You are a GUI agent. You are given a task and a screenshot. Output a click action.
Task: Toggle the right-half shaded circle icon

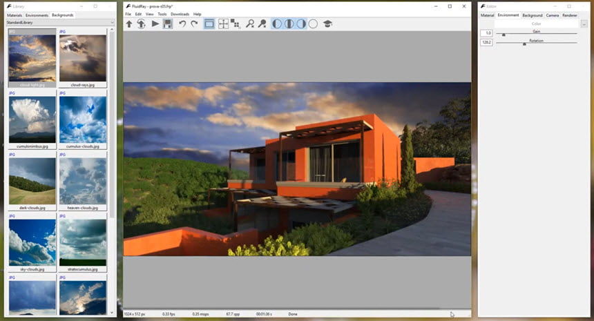point(301,24)
